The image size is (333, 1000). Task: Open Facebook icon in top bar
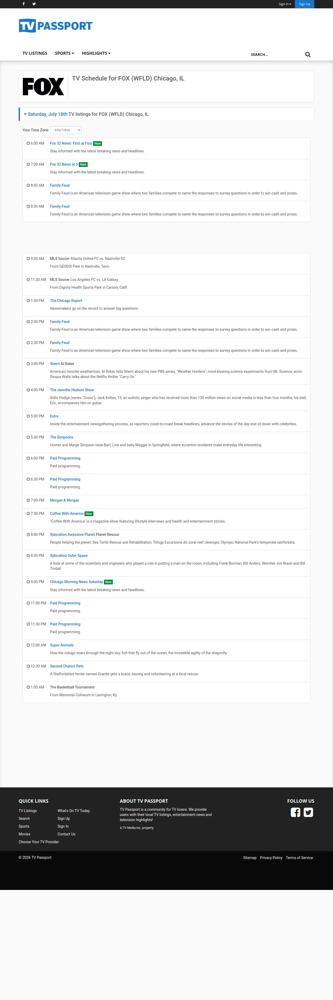[x=24, y=4]
